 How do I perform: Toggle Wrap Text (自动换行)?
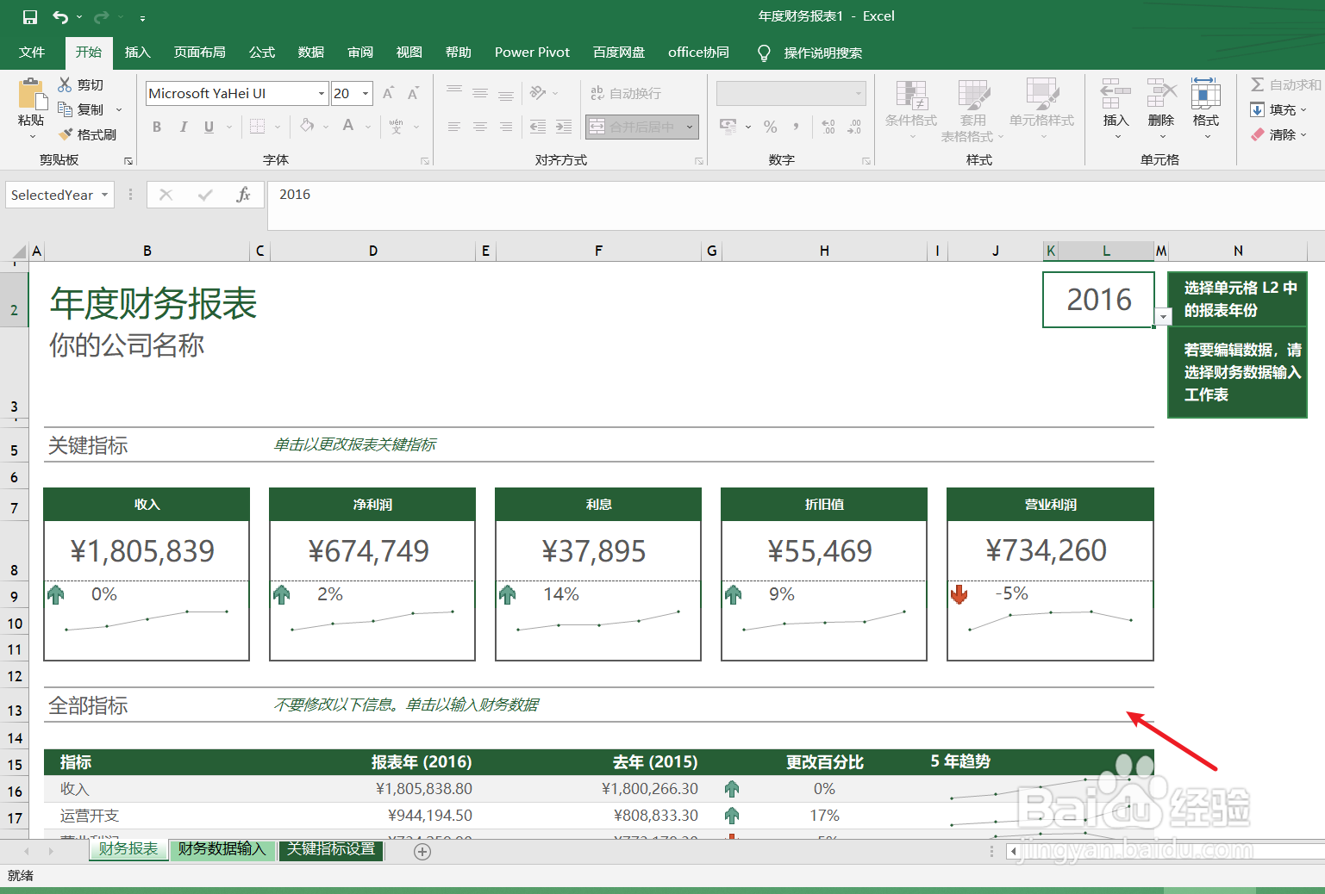click(x=626, y=93)
